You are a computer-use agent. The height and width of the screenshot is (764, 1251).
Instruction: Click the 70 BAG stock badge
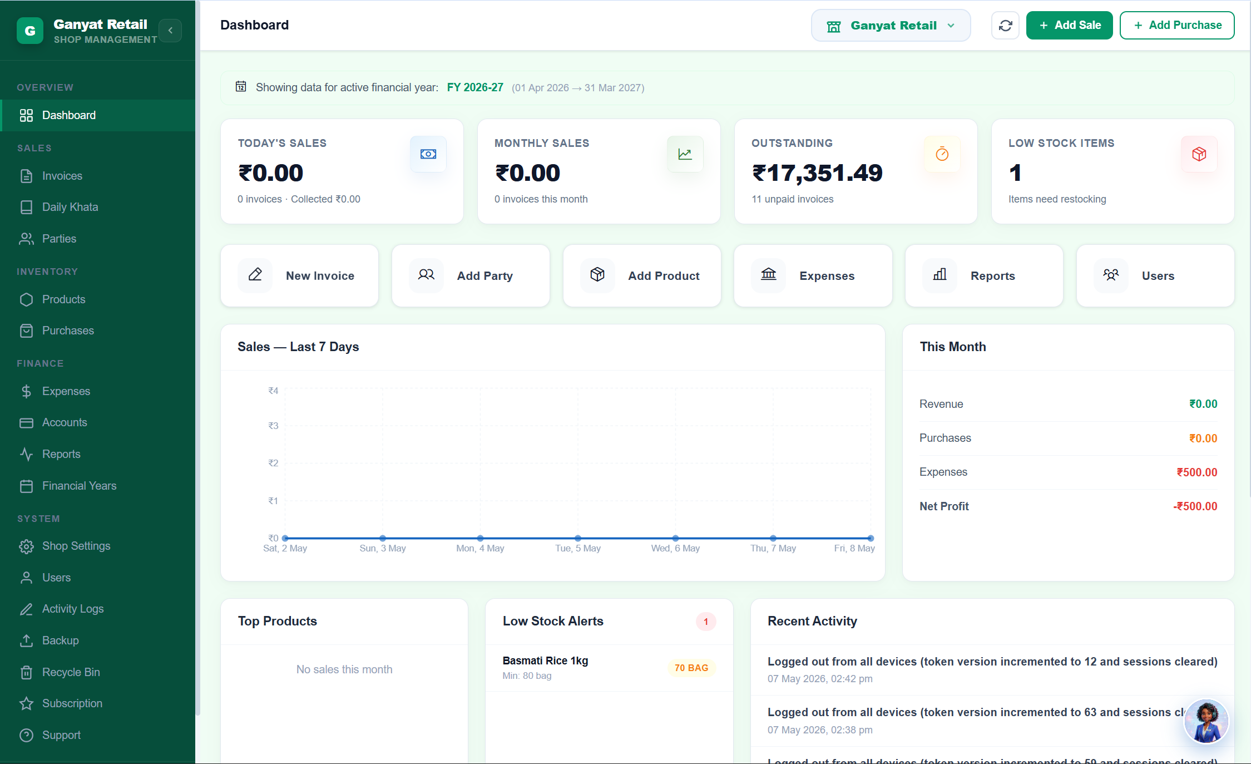[x=691, y=668]
